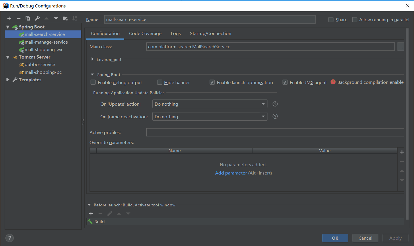Open the On frame deactivation dropdown
414x246 pixels.
coord(210,117)
